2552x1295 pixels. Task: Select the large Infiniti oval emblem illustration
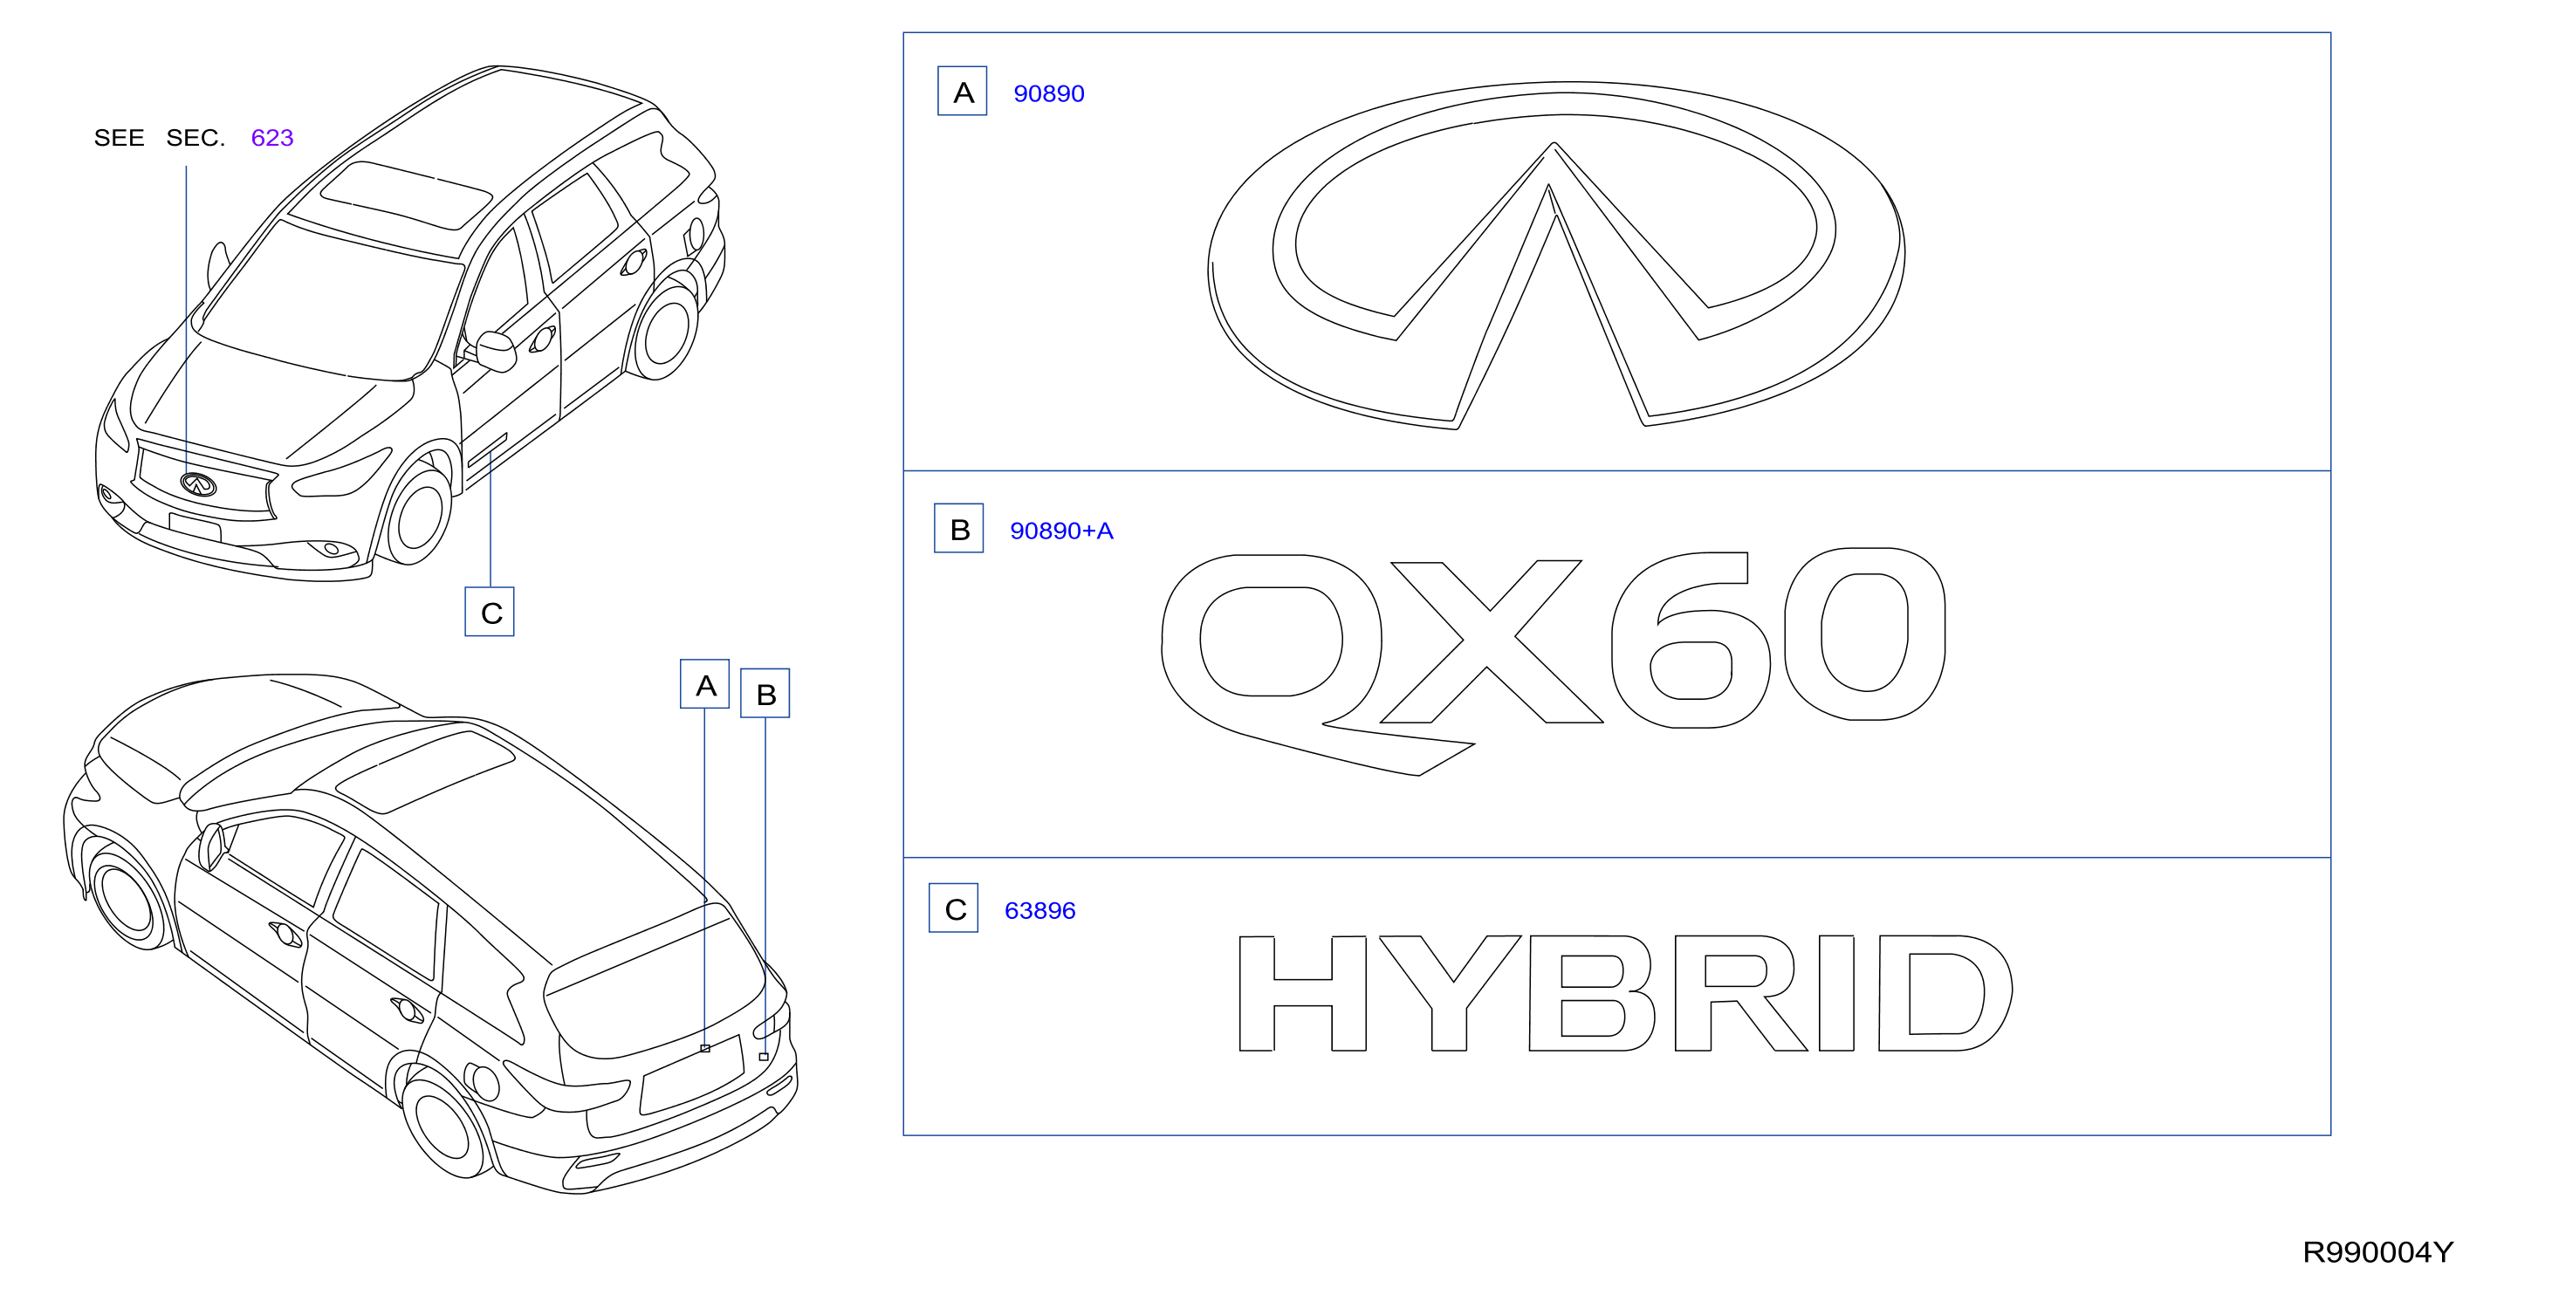tap(1555, 256)
